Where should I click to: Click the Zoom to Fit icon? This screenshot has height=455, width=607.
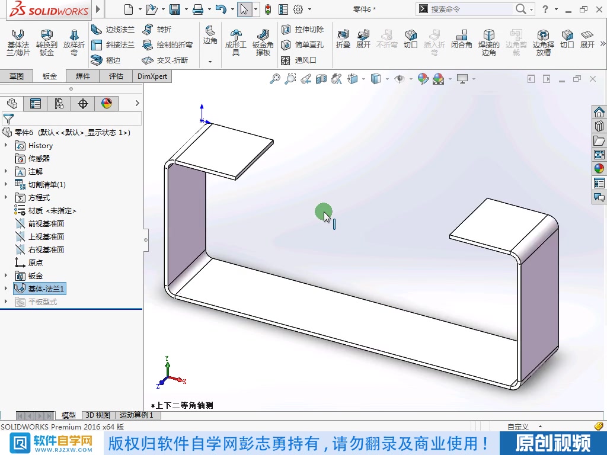tap(275, 78)
